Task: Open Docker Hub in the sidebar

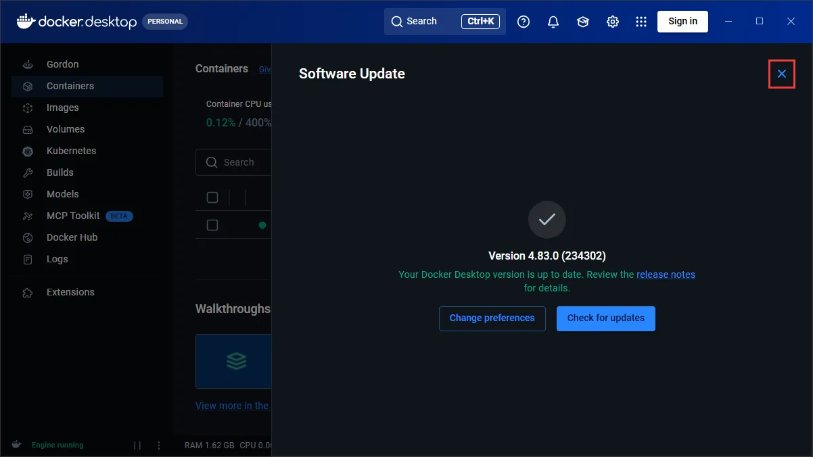Action: [x=87, y=238]
